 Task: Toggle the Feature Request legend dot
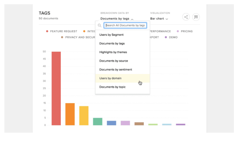[x=47, y=32]
